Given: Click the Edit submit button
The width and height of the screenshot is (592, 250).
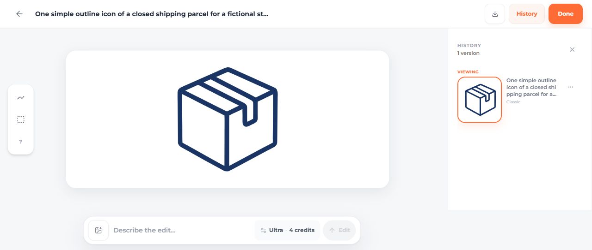Looking at the screenshot, I should [x=339, y=230].
